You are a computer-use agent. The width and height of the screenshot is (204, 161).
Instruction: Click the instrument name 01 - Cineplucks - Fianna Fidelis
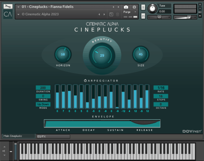coord(48,7)
